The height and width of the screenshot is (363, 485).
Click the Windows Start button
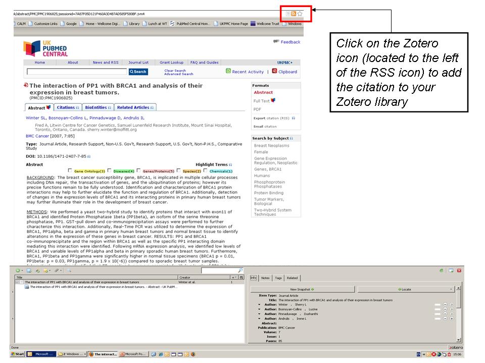18,354
